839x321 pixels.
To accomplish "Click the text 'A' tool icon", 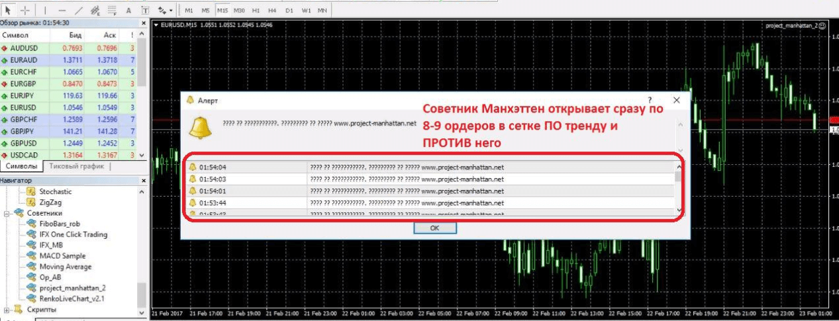I will [x=128, y=10].
